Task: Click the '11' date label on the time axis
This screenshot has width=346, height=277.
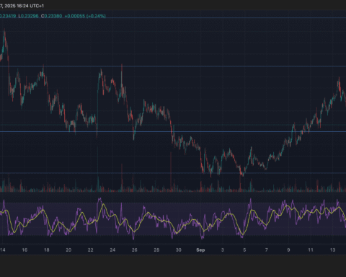Action: [311, 250]
